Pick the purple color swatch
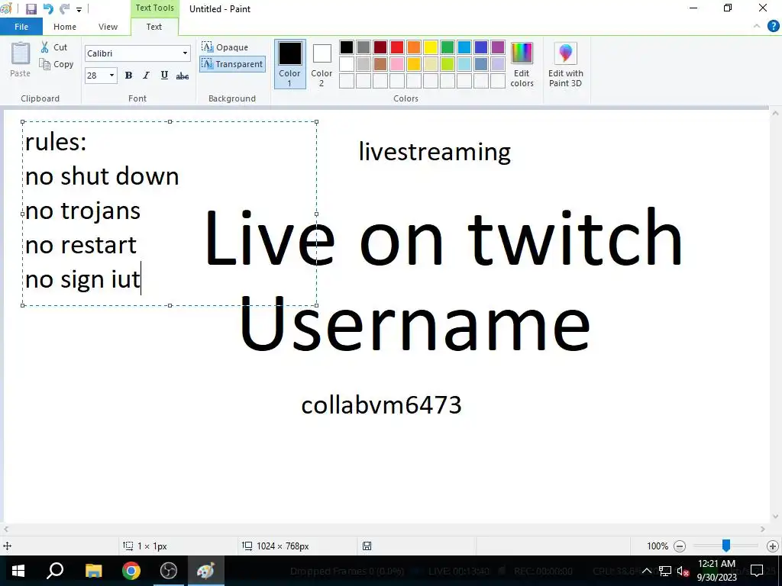The width and height of the screenshot is (782, 586). [x=498, y=47]
